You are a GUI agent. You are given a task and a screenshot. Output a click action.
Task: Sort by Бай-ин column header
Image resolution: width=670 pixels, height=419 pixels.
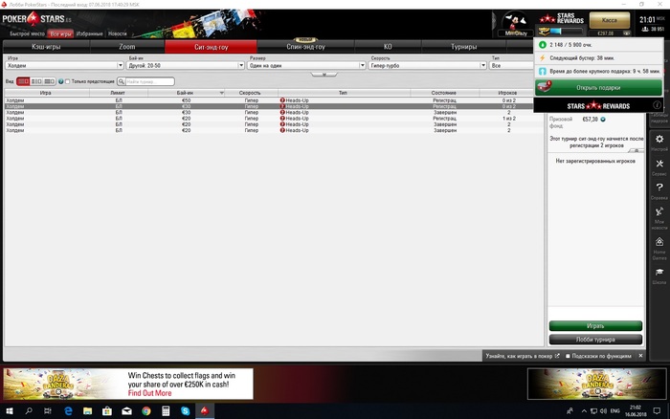tap(186, 93)
